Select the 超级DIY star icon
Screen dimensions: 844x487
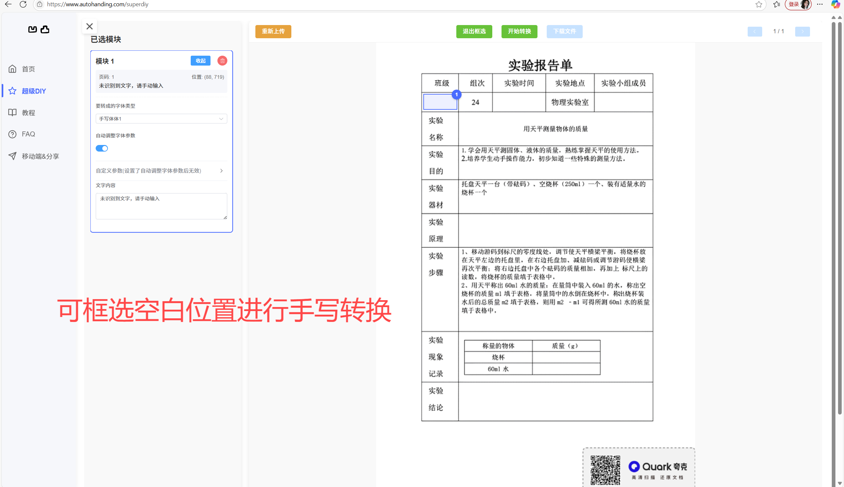point(12,91)
